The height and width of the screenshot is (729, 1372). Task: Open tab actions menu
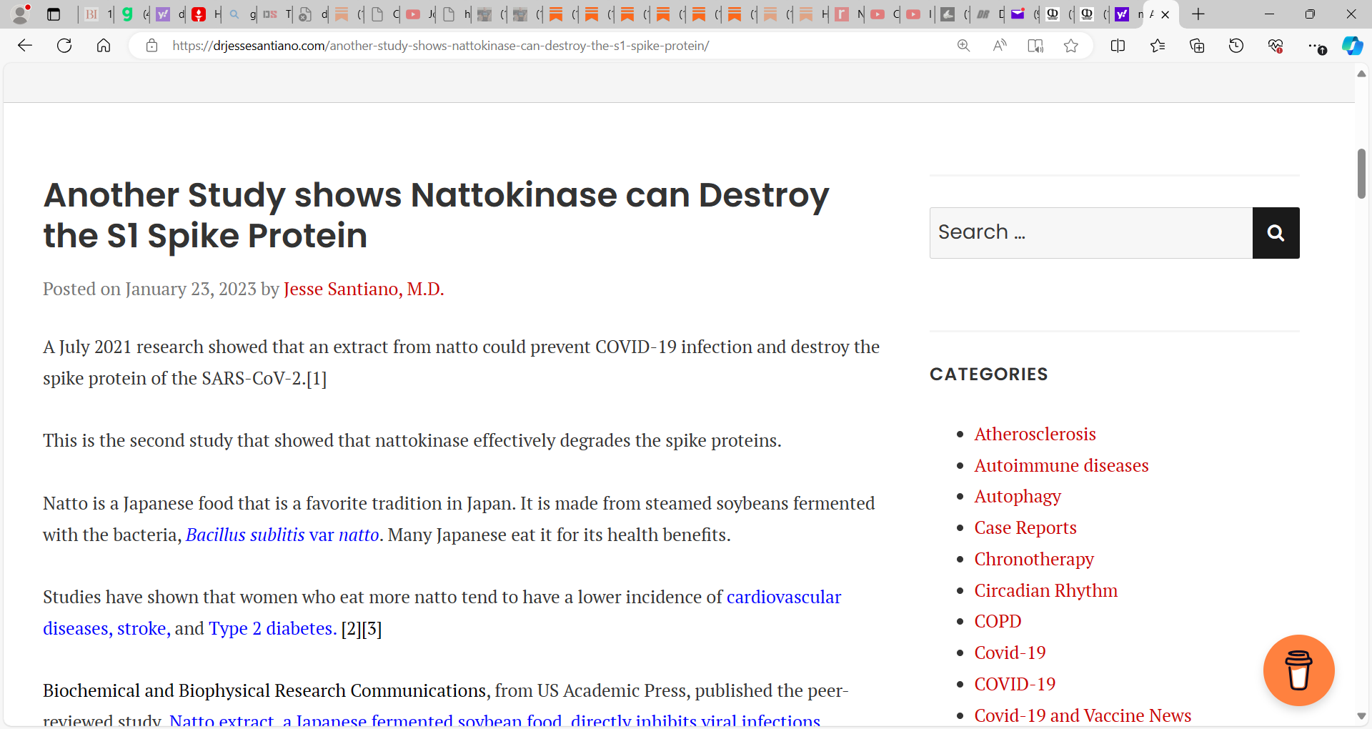pyautogui.click(x=54, y=14)
